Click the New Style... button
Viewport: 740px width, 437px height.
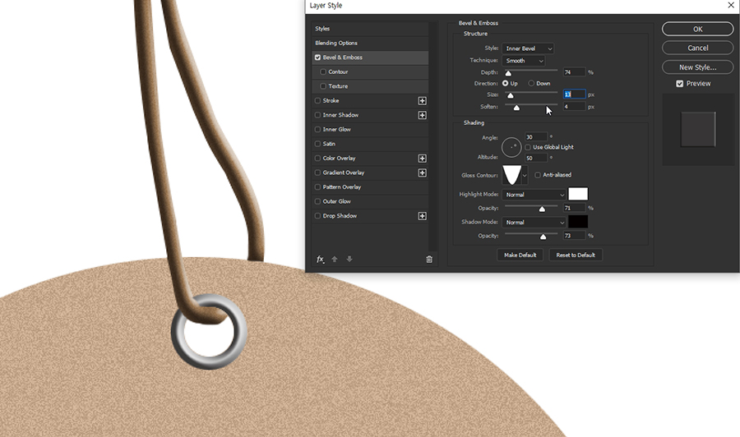697,67
